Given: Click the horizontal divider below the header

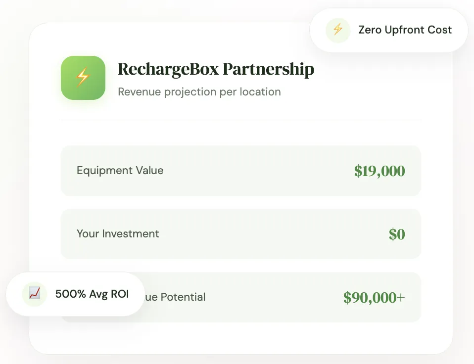Looking at the screenshot, I should click(241, 120).
